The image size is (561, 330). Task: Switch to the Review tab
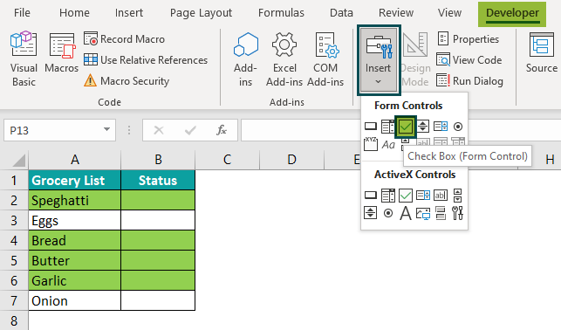396,13
